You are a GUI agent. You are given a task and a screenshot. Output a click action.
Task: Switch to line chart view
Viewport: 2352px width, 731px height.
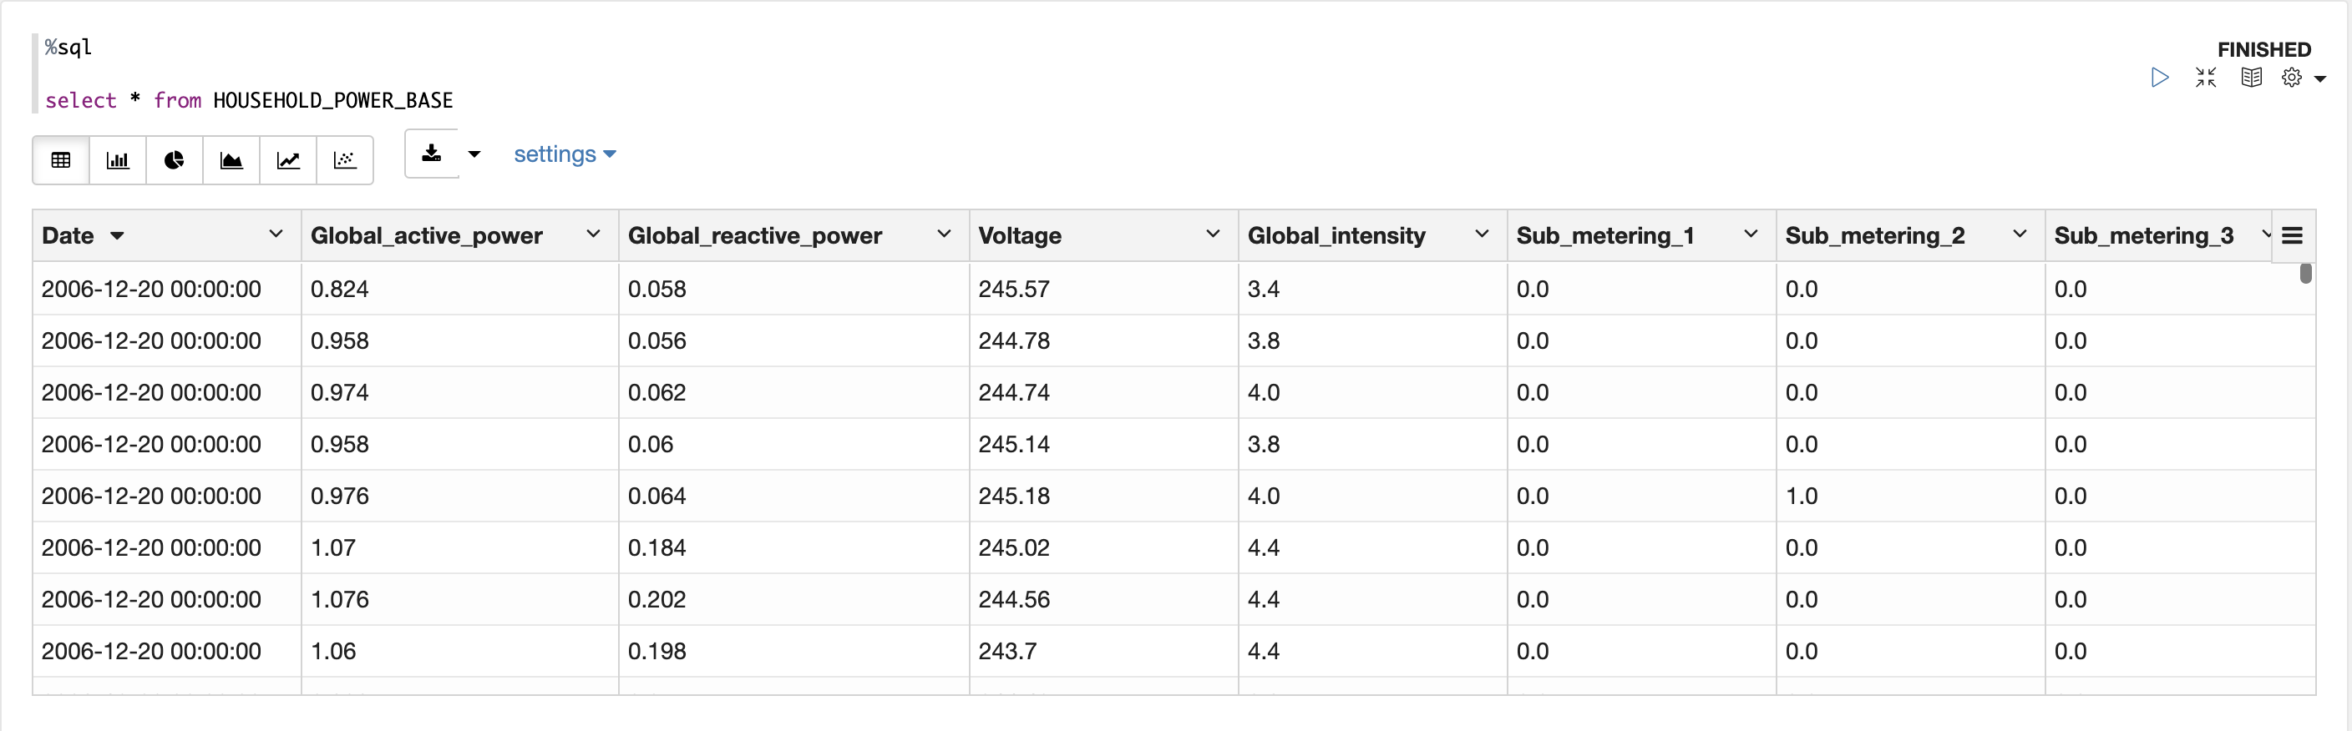click(288, 160)
